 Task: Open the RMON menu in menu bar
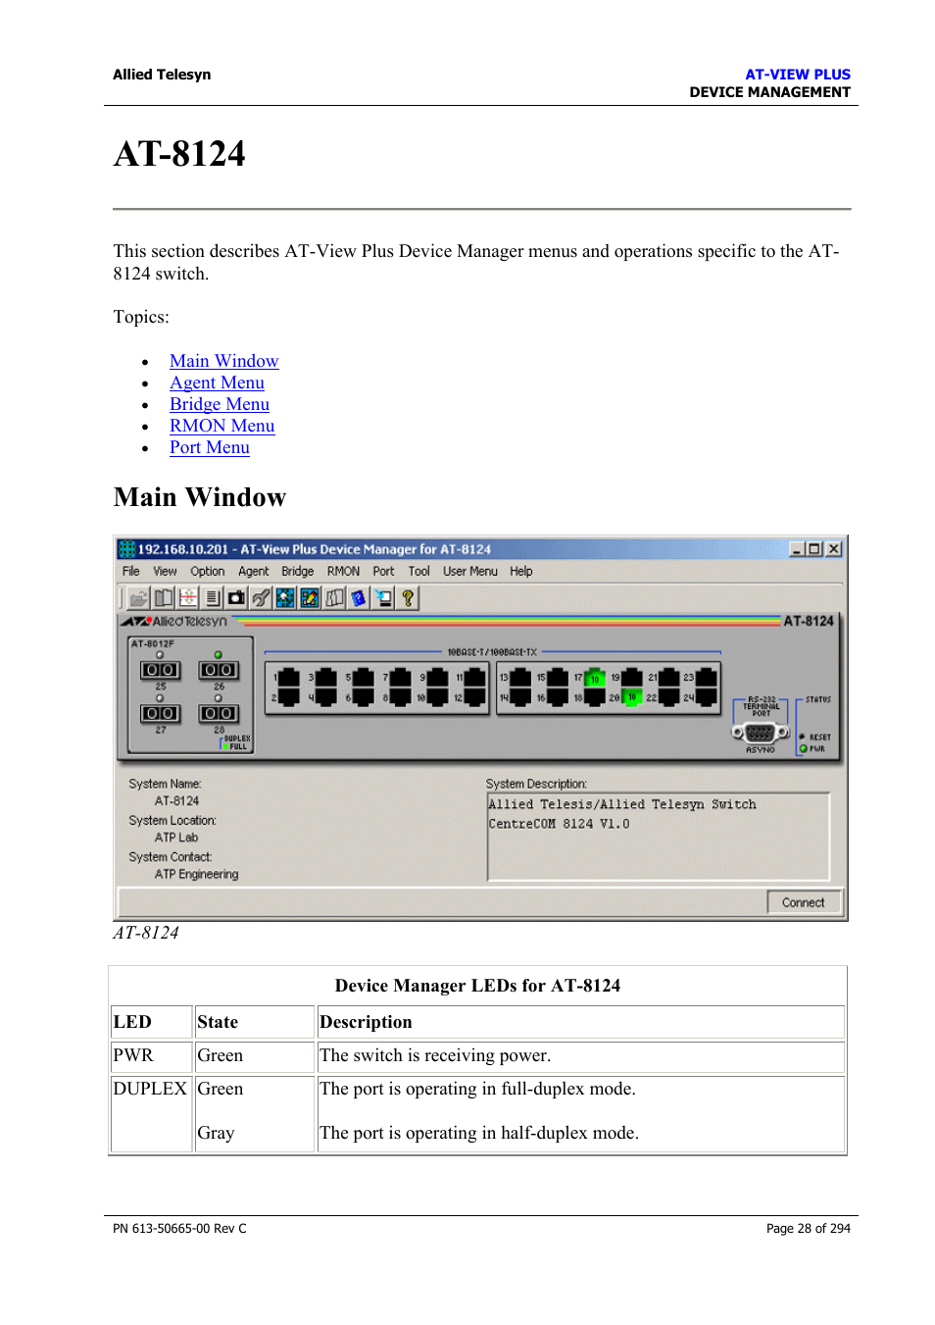(344, 571)
